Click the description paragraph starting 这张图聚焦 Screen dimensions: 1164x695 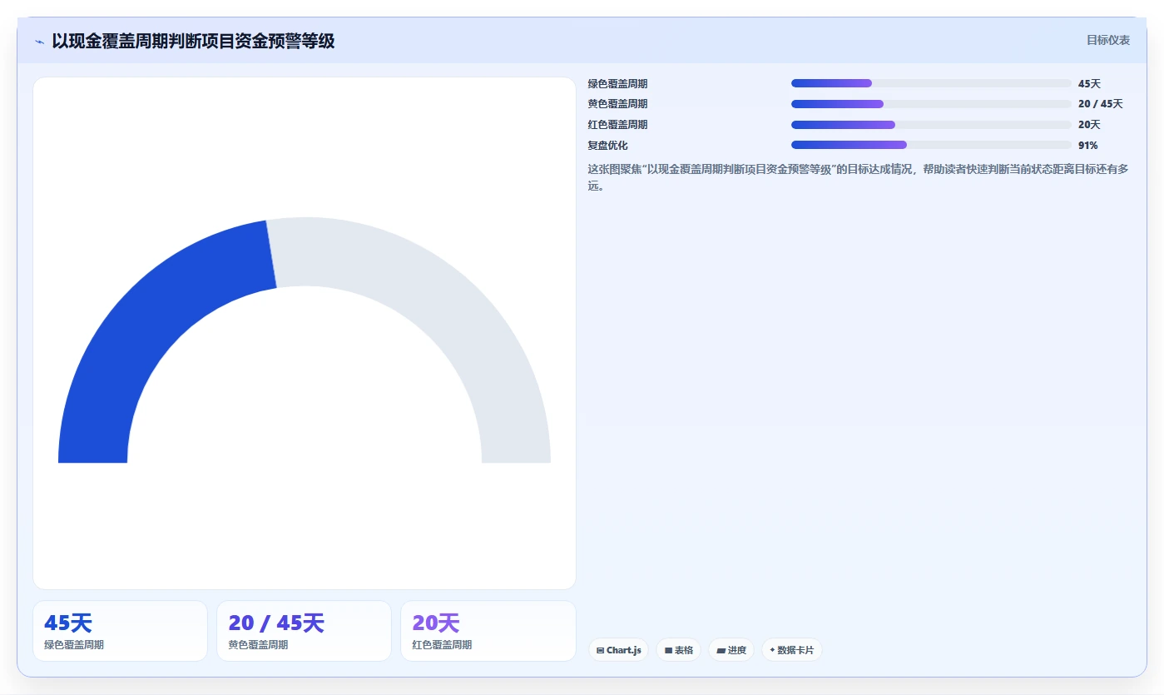(x=859, y=177)
